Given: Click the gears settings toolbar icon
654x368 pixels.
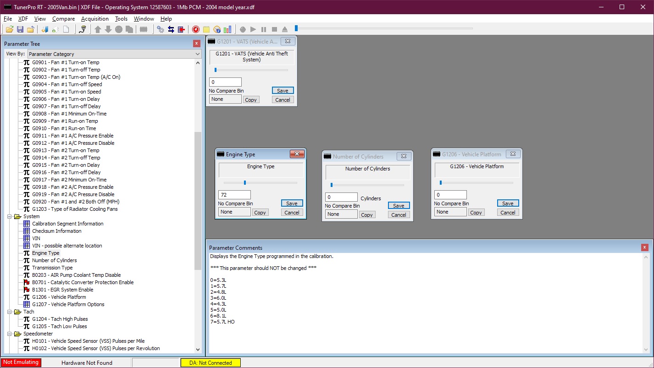Looking at the screenshot, I should 161,29.
